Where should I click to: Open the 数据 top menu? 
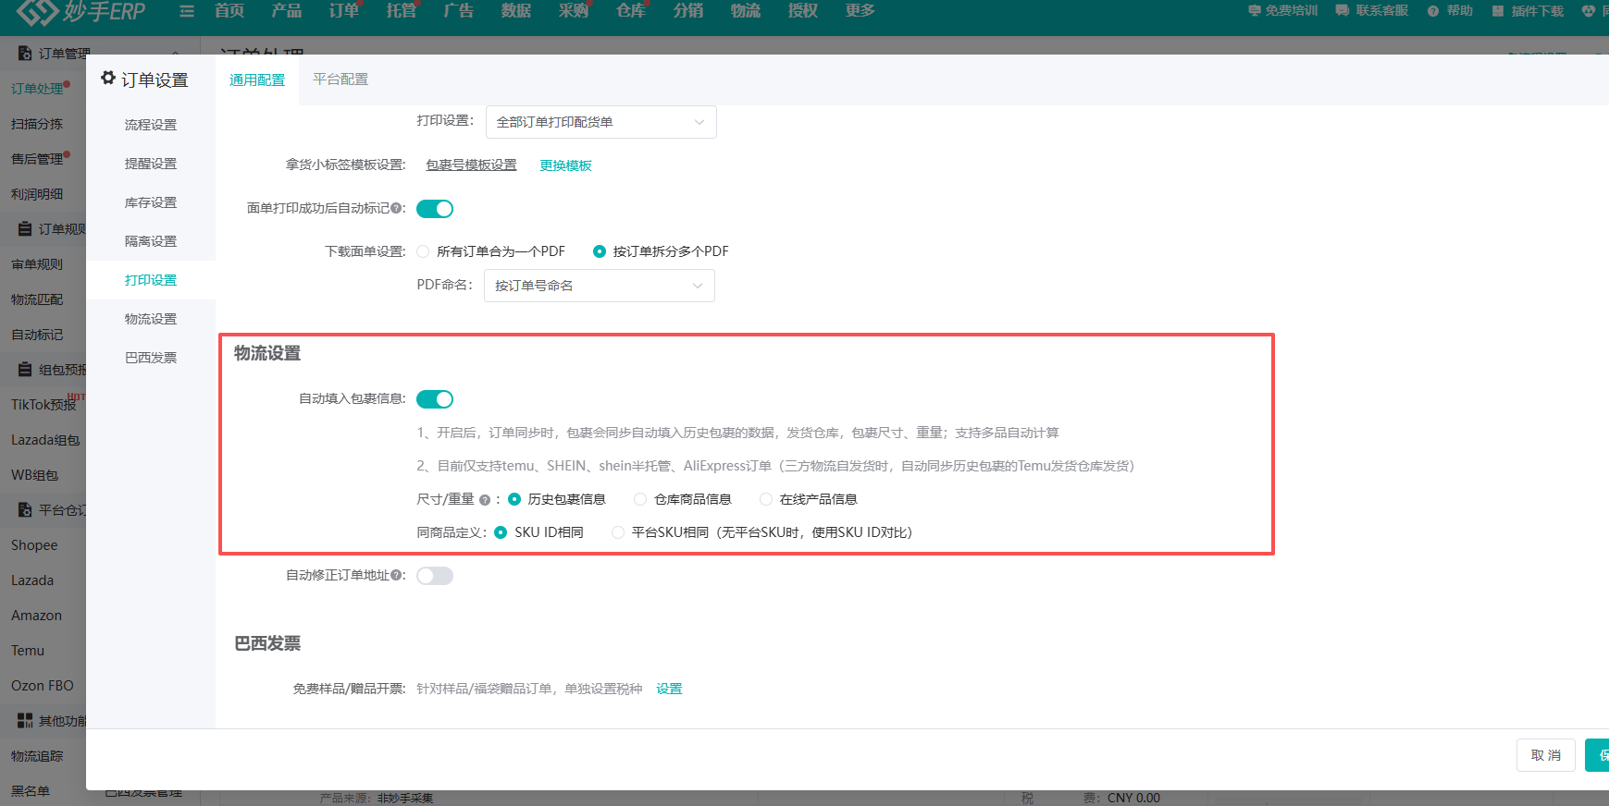point(516,11)
